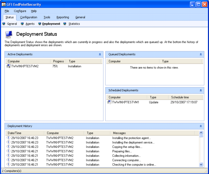Screen dimensions: 209x174
Task: Click the history scrollbar down arrow
Action: click(x=201, y=165)
